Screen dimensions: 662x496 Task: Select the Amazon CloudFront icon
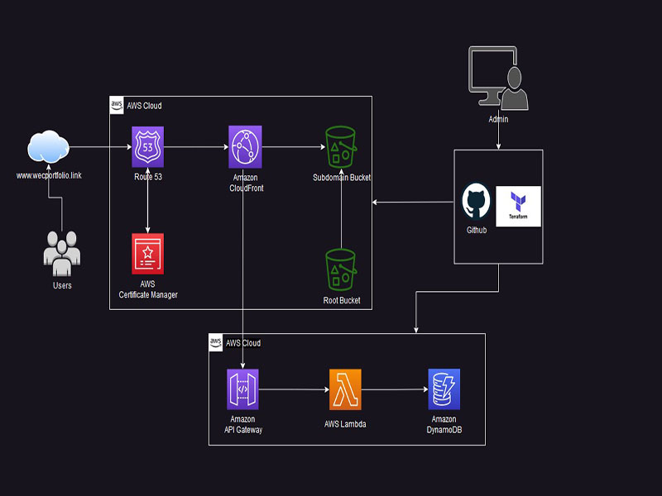[245, 147]
